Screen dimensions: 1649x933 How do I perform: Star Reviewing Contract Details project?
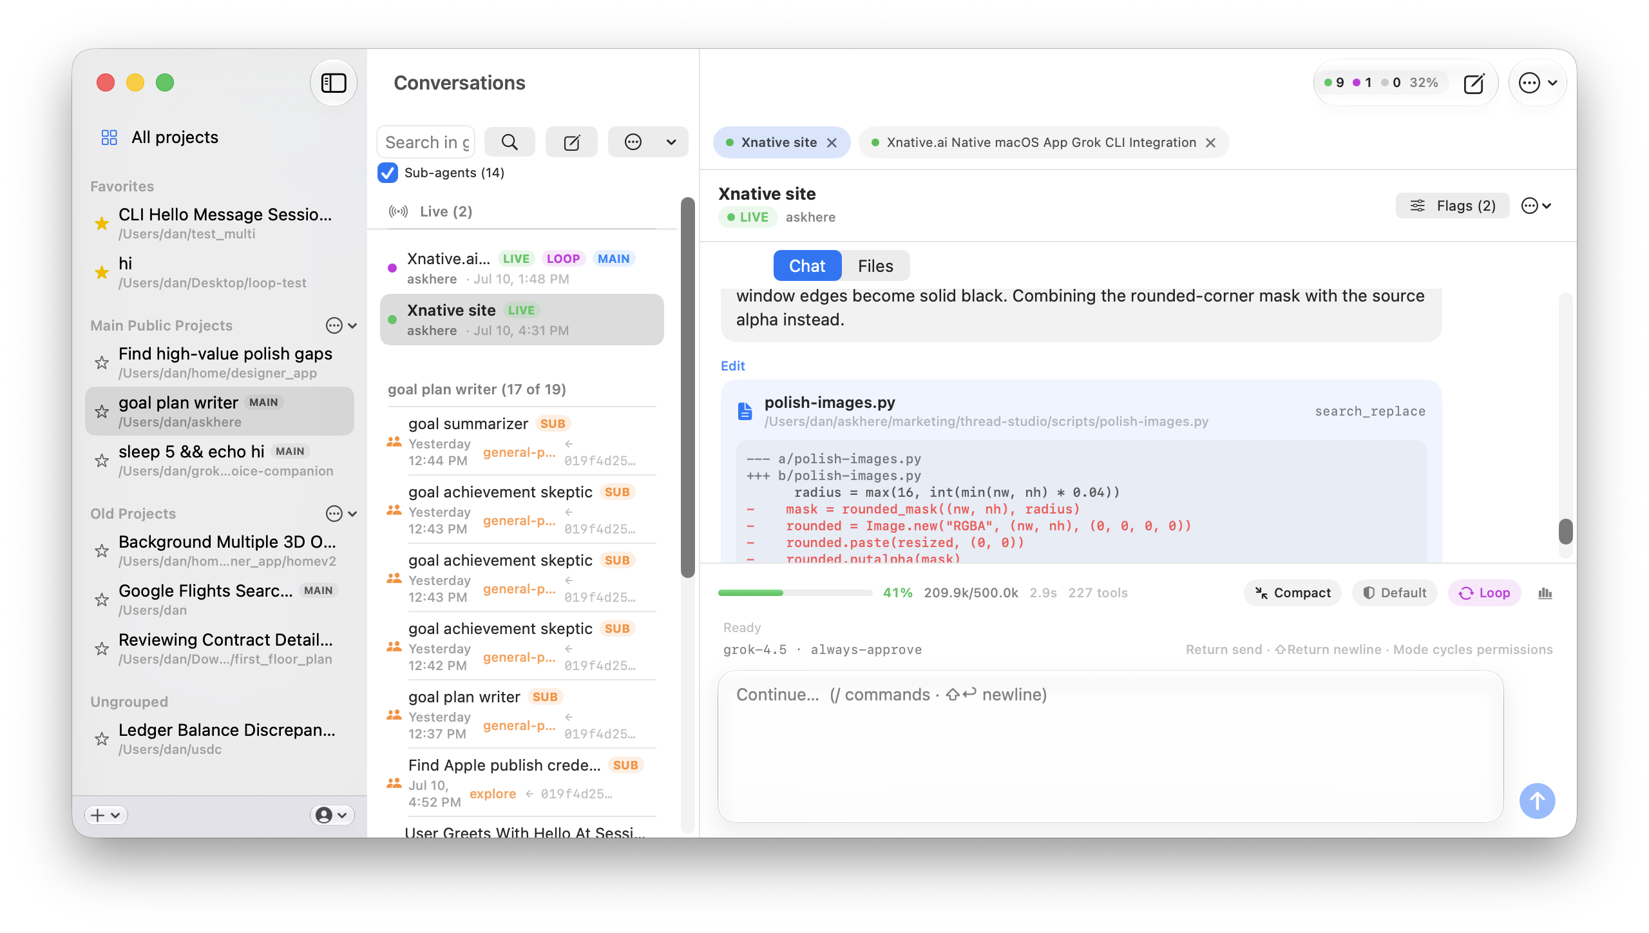point(101,649)
